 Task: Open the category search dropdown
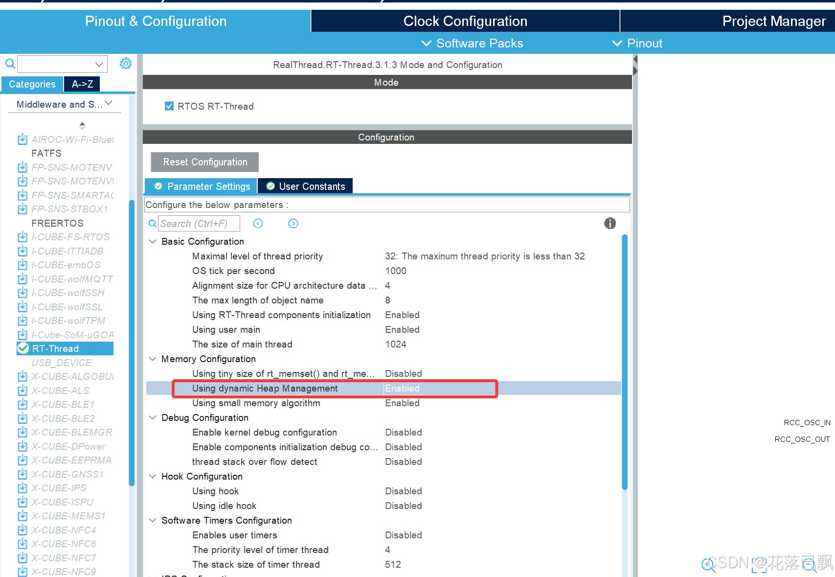(99, 64)
